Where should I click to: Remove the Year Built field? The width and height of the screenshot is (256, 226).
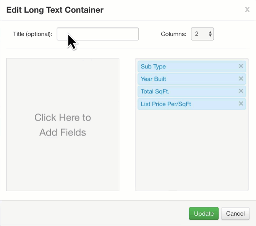241,79
